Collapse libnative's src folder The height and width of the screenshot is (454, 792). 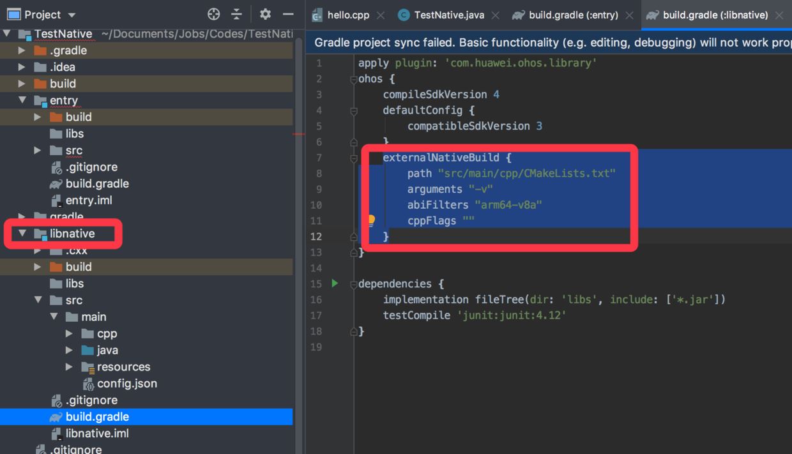click(38, 300)
